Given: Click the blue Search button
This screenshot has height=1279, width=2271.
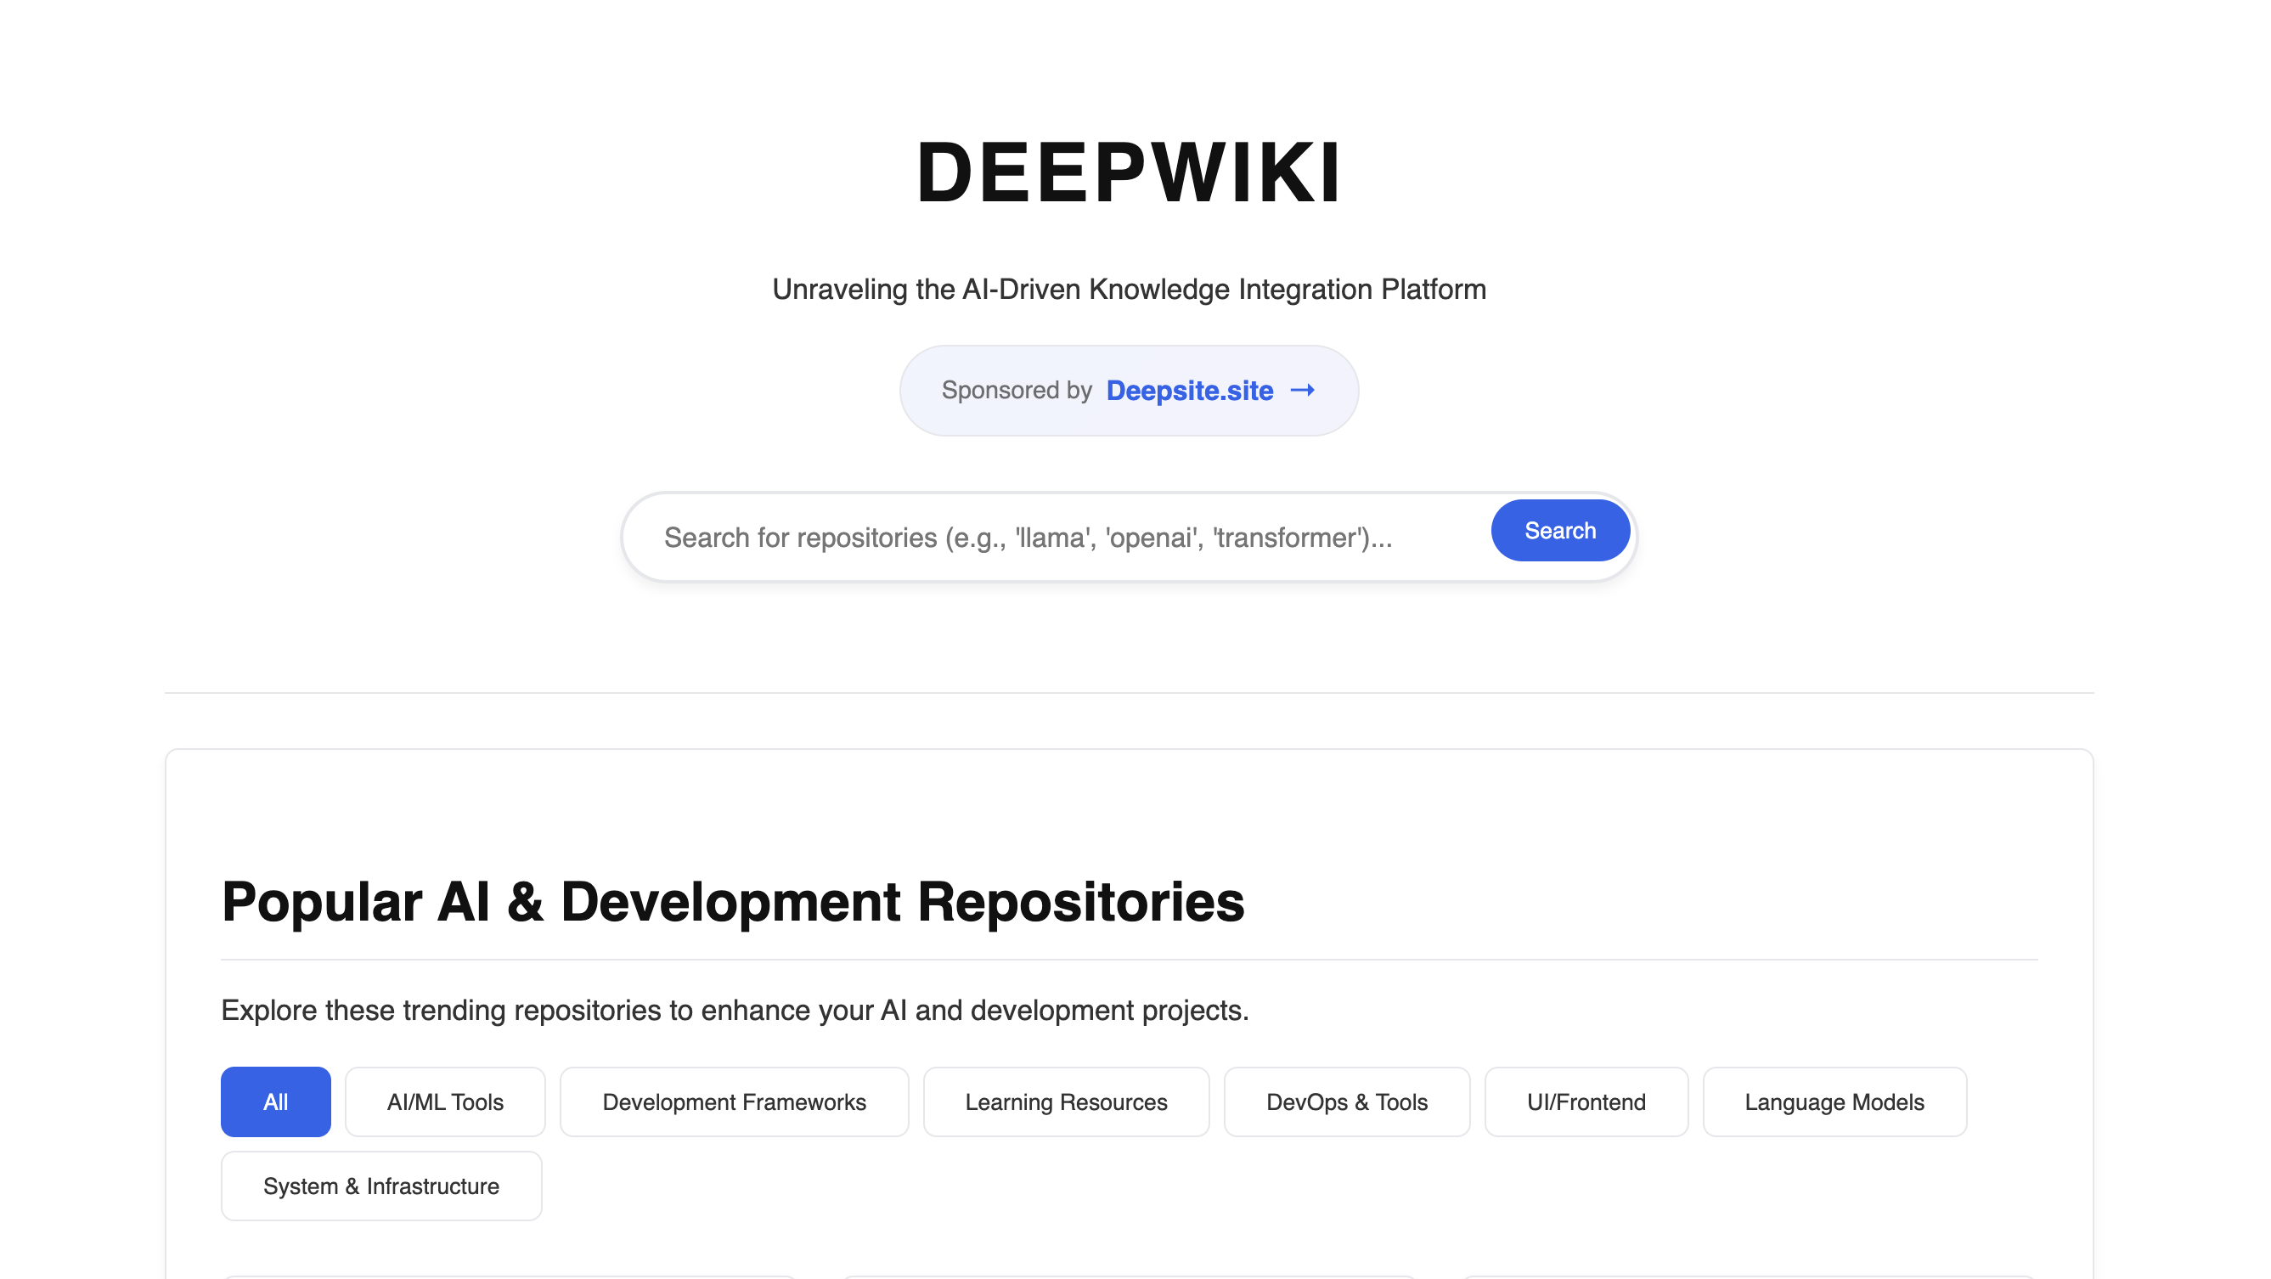Looking at the screenshot, I should click(1559, 531).
